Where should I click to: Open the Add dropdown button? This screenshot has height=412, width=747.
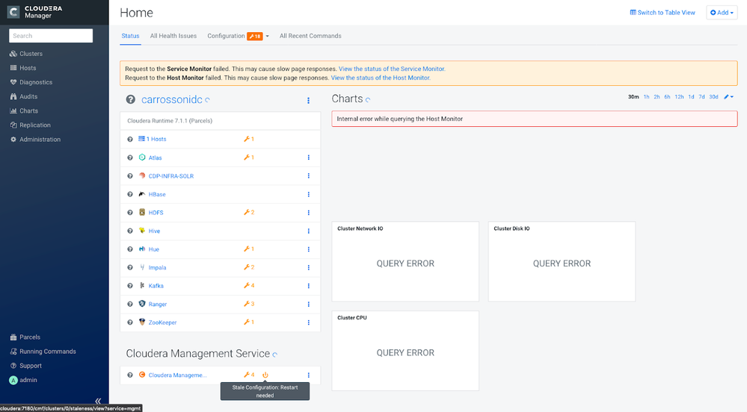(x=722, y=13)
